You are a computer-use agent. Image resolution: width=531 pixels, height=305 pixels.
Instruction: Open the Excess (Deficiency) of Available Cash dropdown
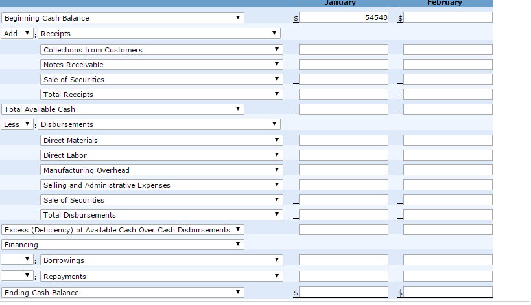123,230
